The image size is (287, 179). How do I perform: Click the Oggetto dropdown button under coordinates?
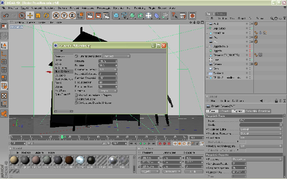point(150,171)
